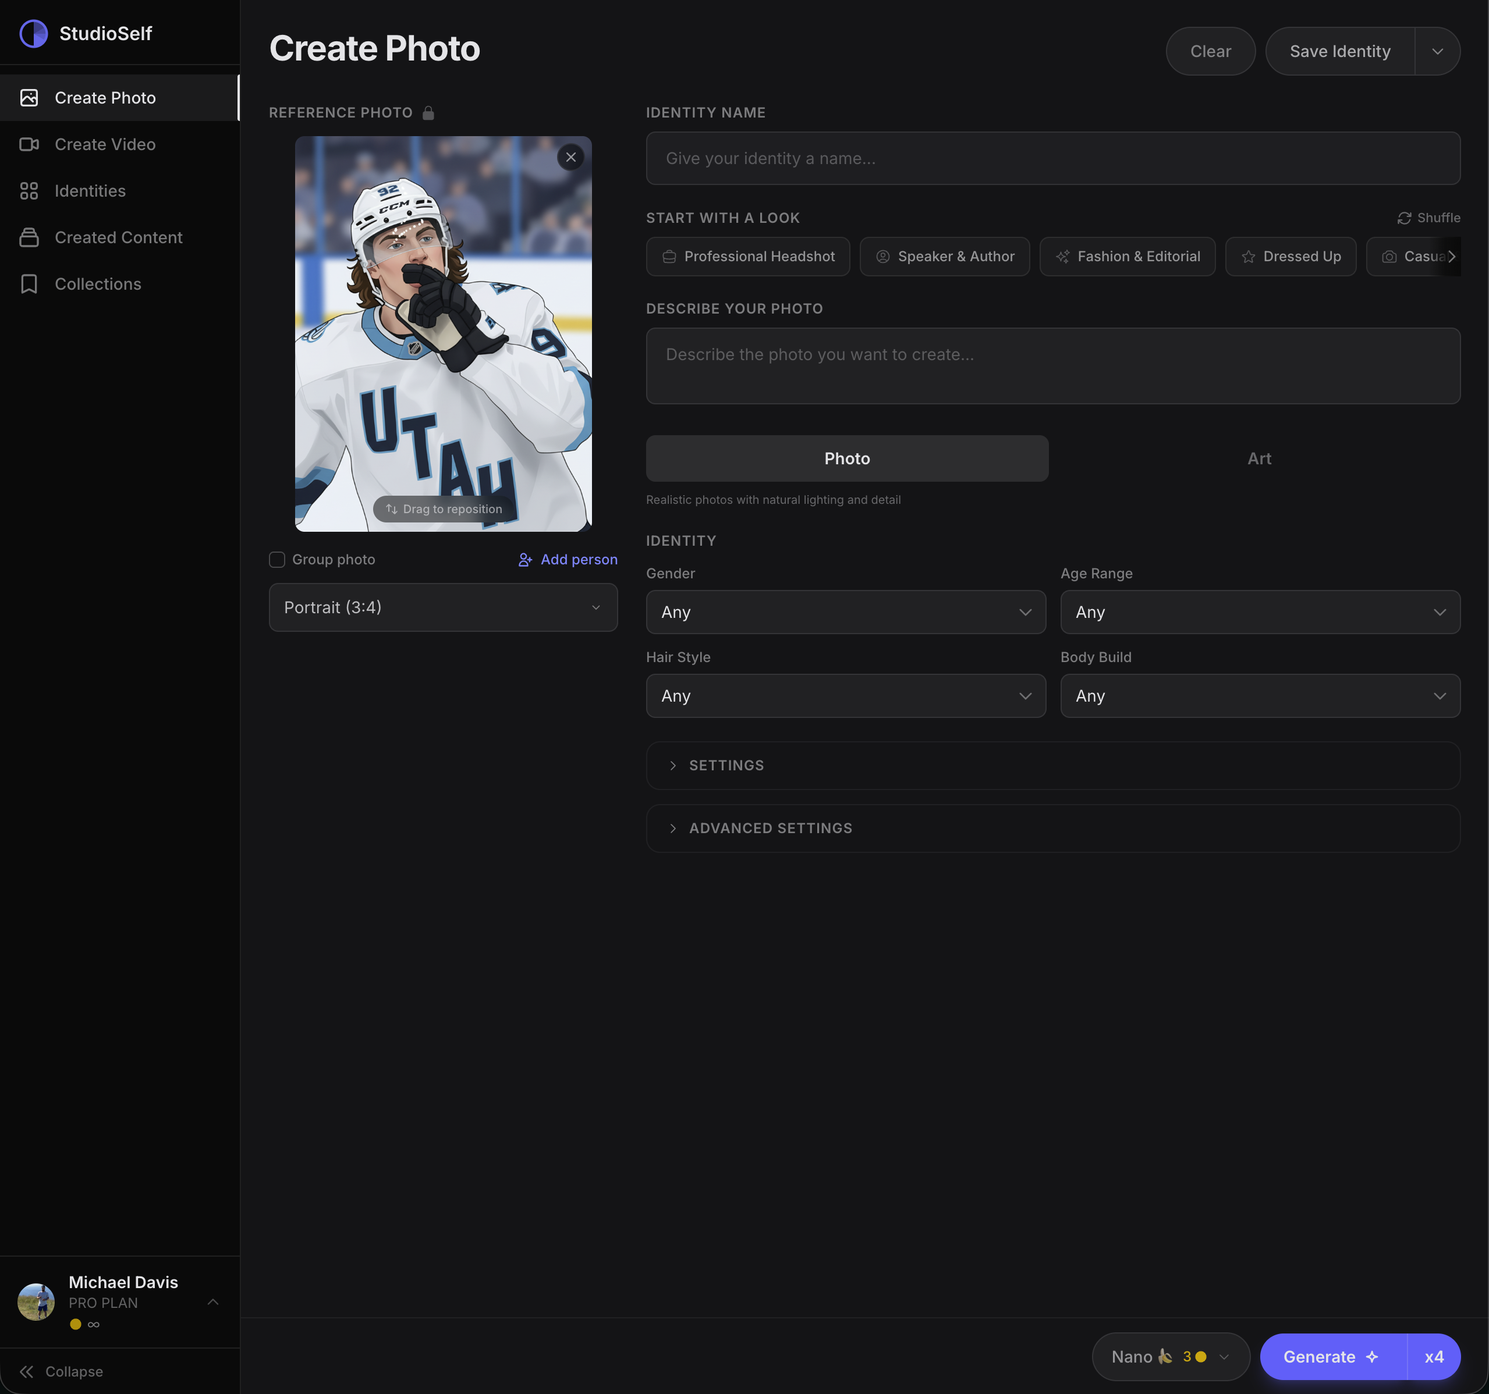Screen dimensions: 1489x1394
Task: Open the Nano model selector dropdown
Action: [1171, 1357]
